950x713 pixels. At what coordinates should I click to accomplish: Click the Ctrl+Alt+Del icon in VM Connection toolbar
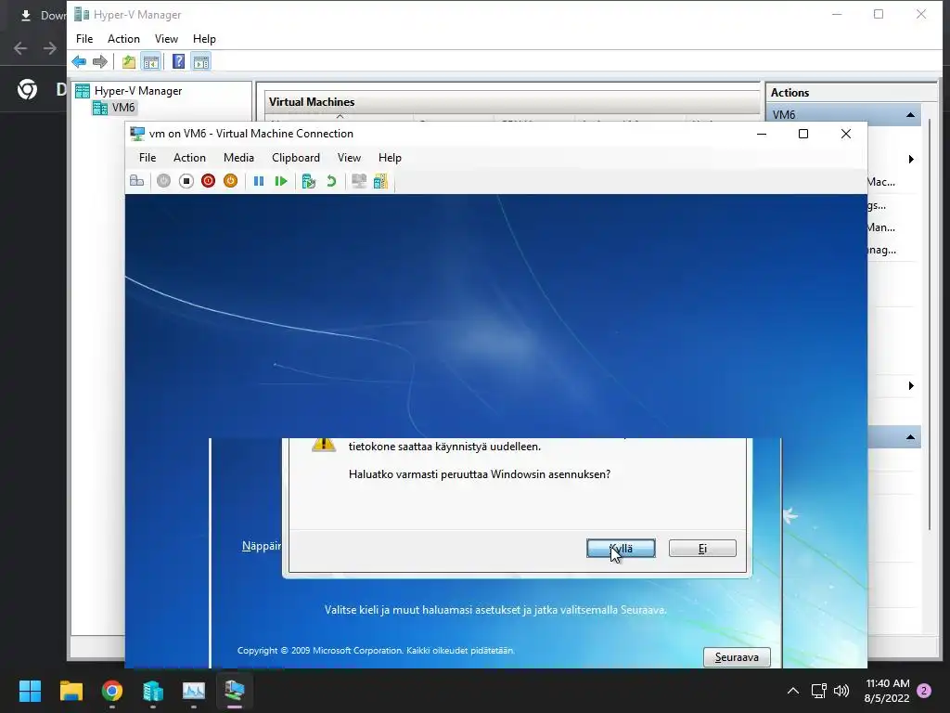137,181
